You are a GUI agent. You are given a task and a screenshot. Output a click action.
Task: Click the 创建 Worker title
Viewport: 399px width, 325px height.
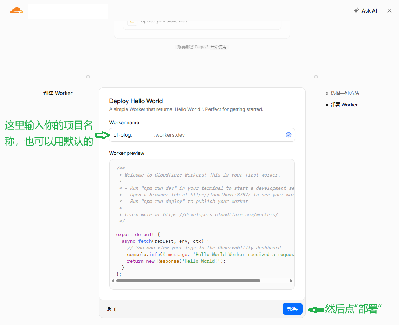click(58, 94)
